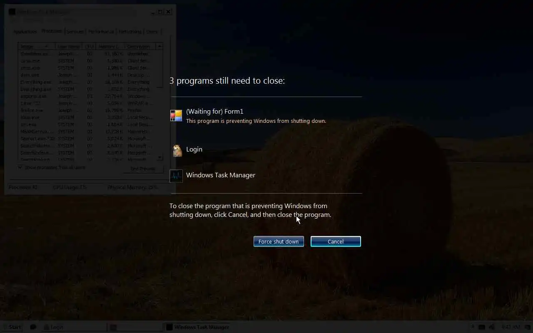Image resolution: width=533 pixels, height=333 pixels.
Task: Select the 'Login' entry in the closing list
Action: click(194, 149)
